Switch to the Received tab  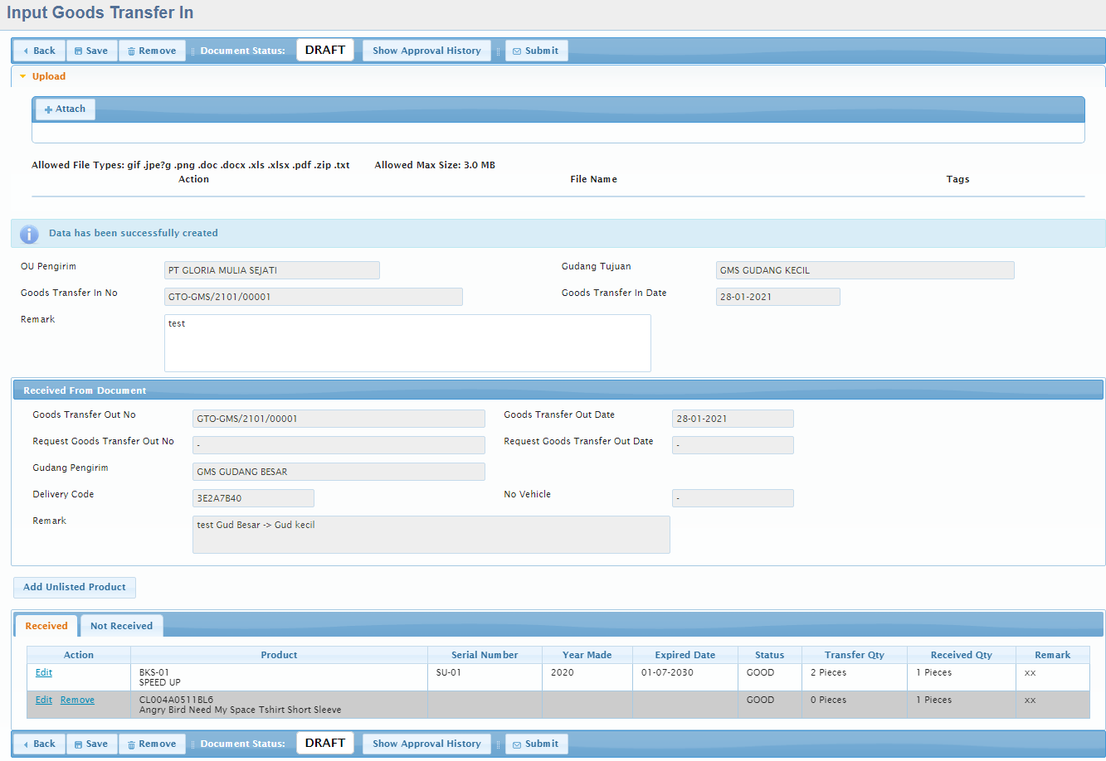click(46, 626)
